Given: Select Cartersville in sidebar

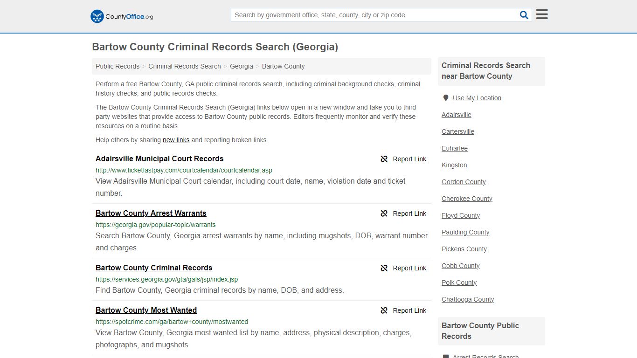Looking at the screenshot, I should (458, 131).
